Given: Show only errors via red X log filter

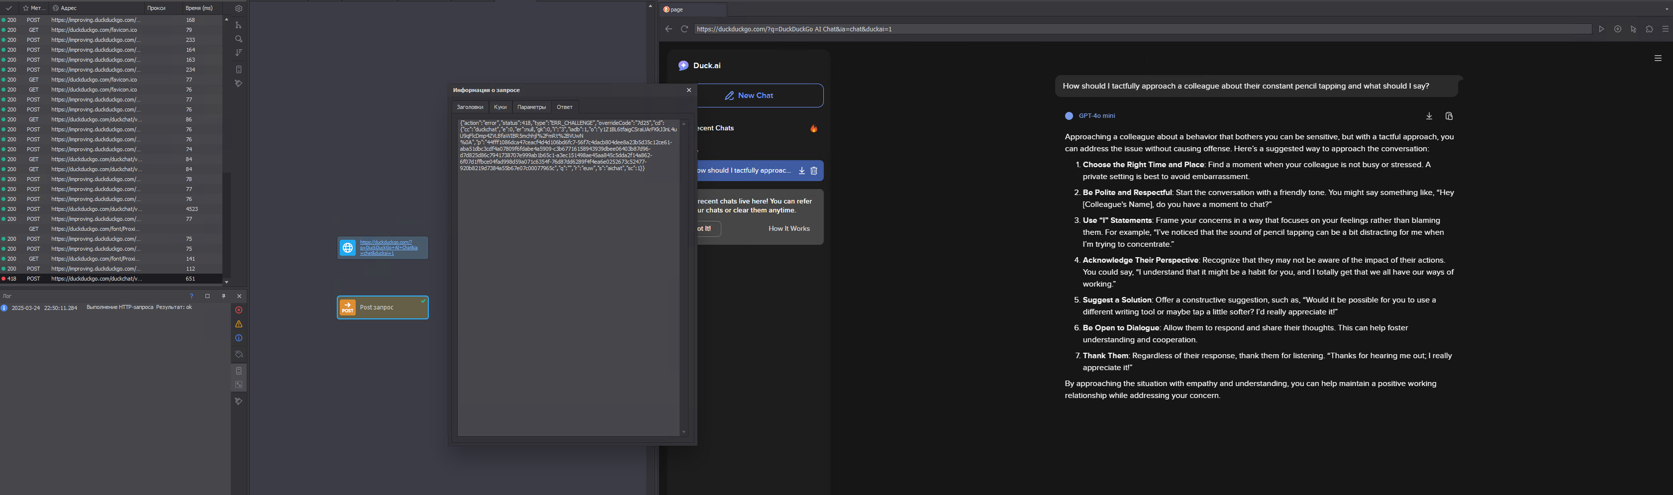Looking at the screenshot, I should [x=238, y=310].
